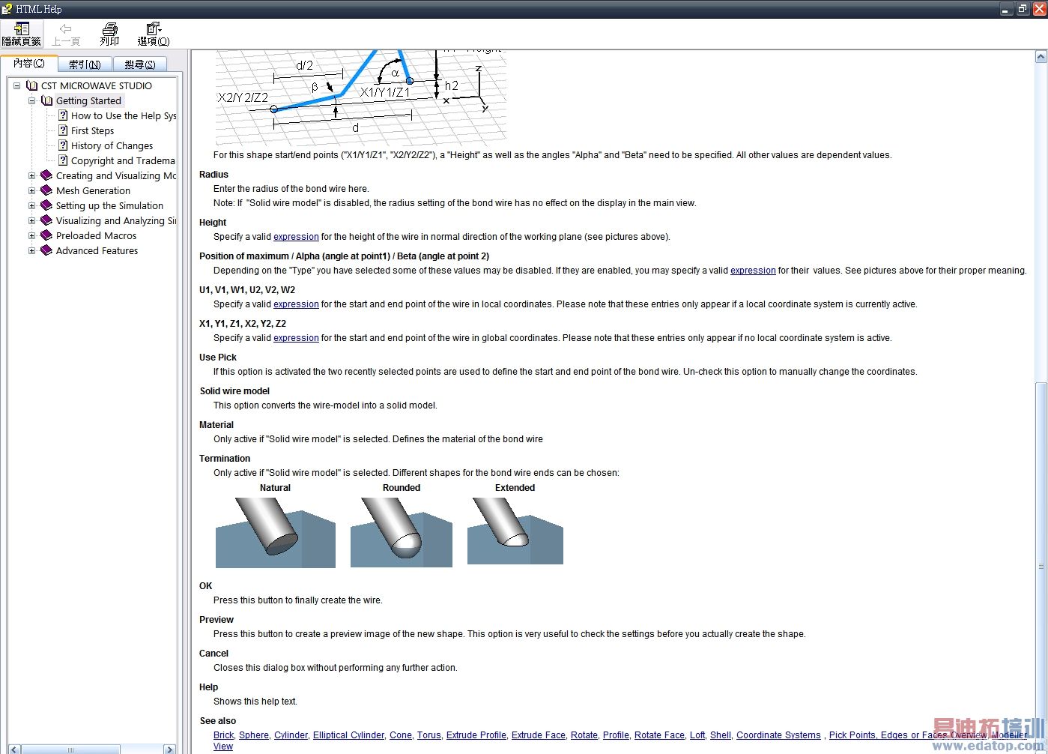Click the Extended termination picture
The image size is (1048, 754).
click(515, 531)
